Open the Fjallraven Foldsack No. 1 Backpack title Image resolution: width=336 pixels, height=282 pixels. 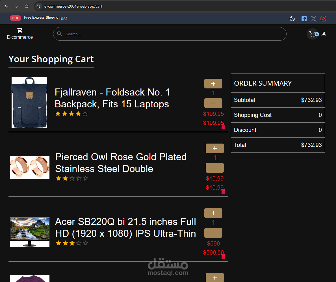[112, 98]
